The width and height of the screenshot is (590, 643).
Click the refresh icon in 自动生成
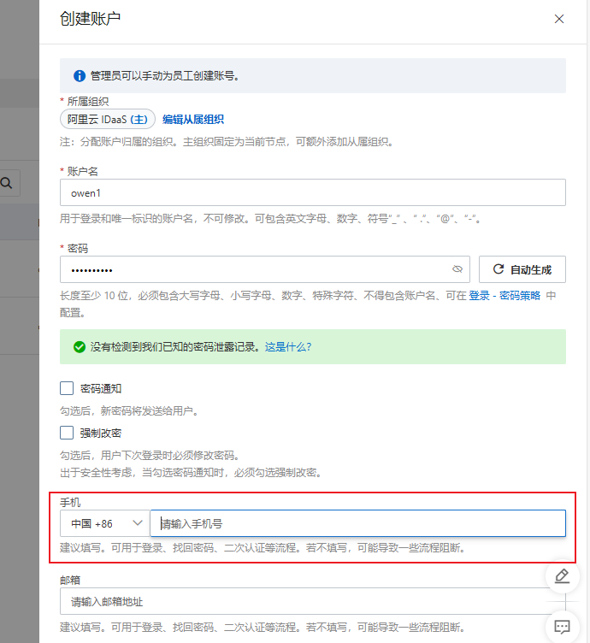[498, 269]
